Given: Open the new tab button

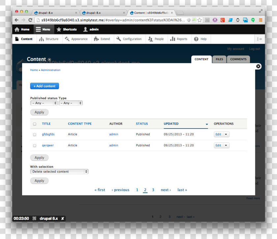Looking at the screenshot, I should pyautogui.click(x=180, y=13).
